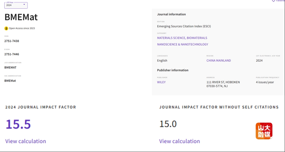Click the Open Access since 2023 label

point(22,28)
